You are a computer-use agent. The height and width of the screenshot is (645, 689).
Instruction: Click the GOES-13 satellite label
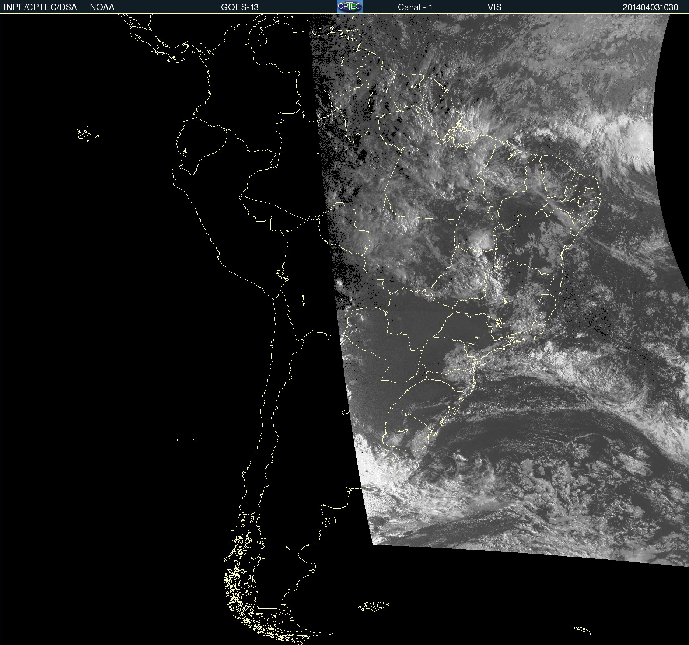pos(239,7)
